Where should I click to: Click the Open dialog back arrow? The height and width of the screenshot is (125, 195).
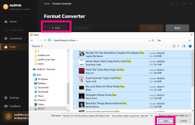32,40
